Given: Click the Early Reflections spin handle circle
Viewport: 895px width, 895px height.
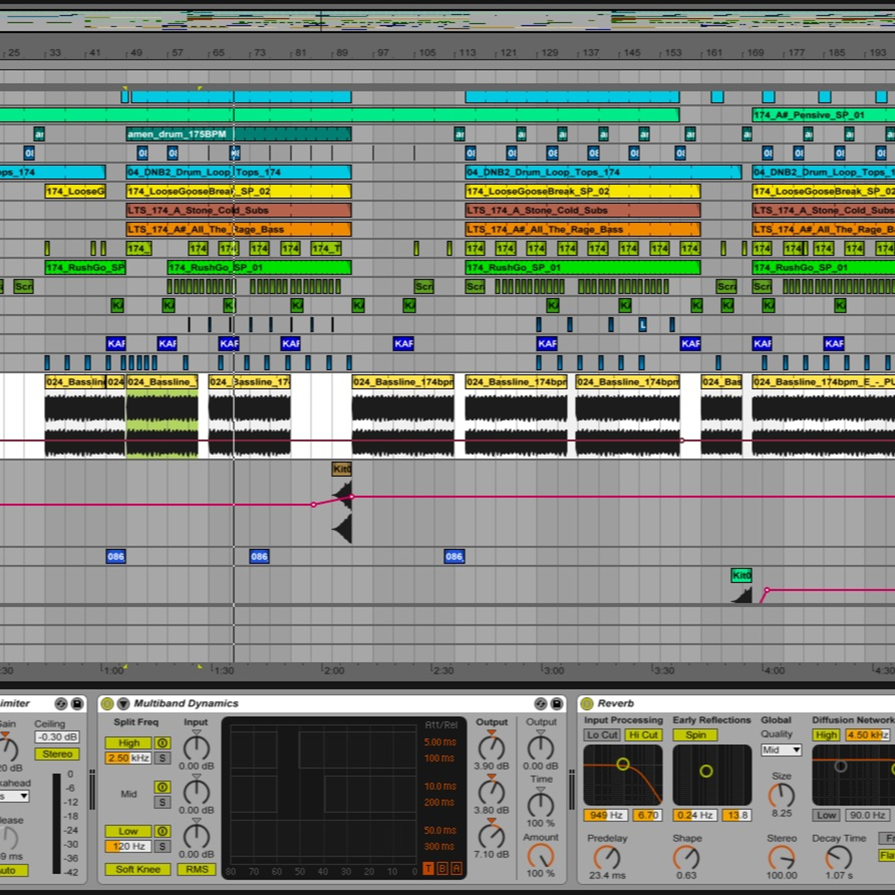Looking at the screenshot, I should 706,771.
